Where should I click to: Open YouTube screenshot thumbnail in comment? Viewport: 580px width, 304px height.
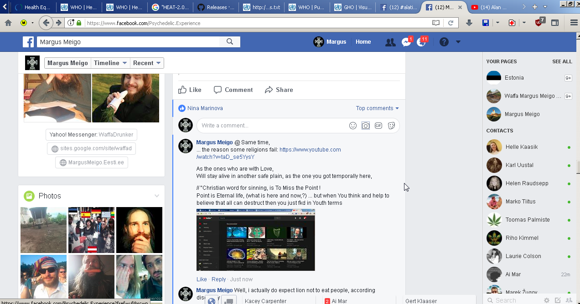255,240
